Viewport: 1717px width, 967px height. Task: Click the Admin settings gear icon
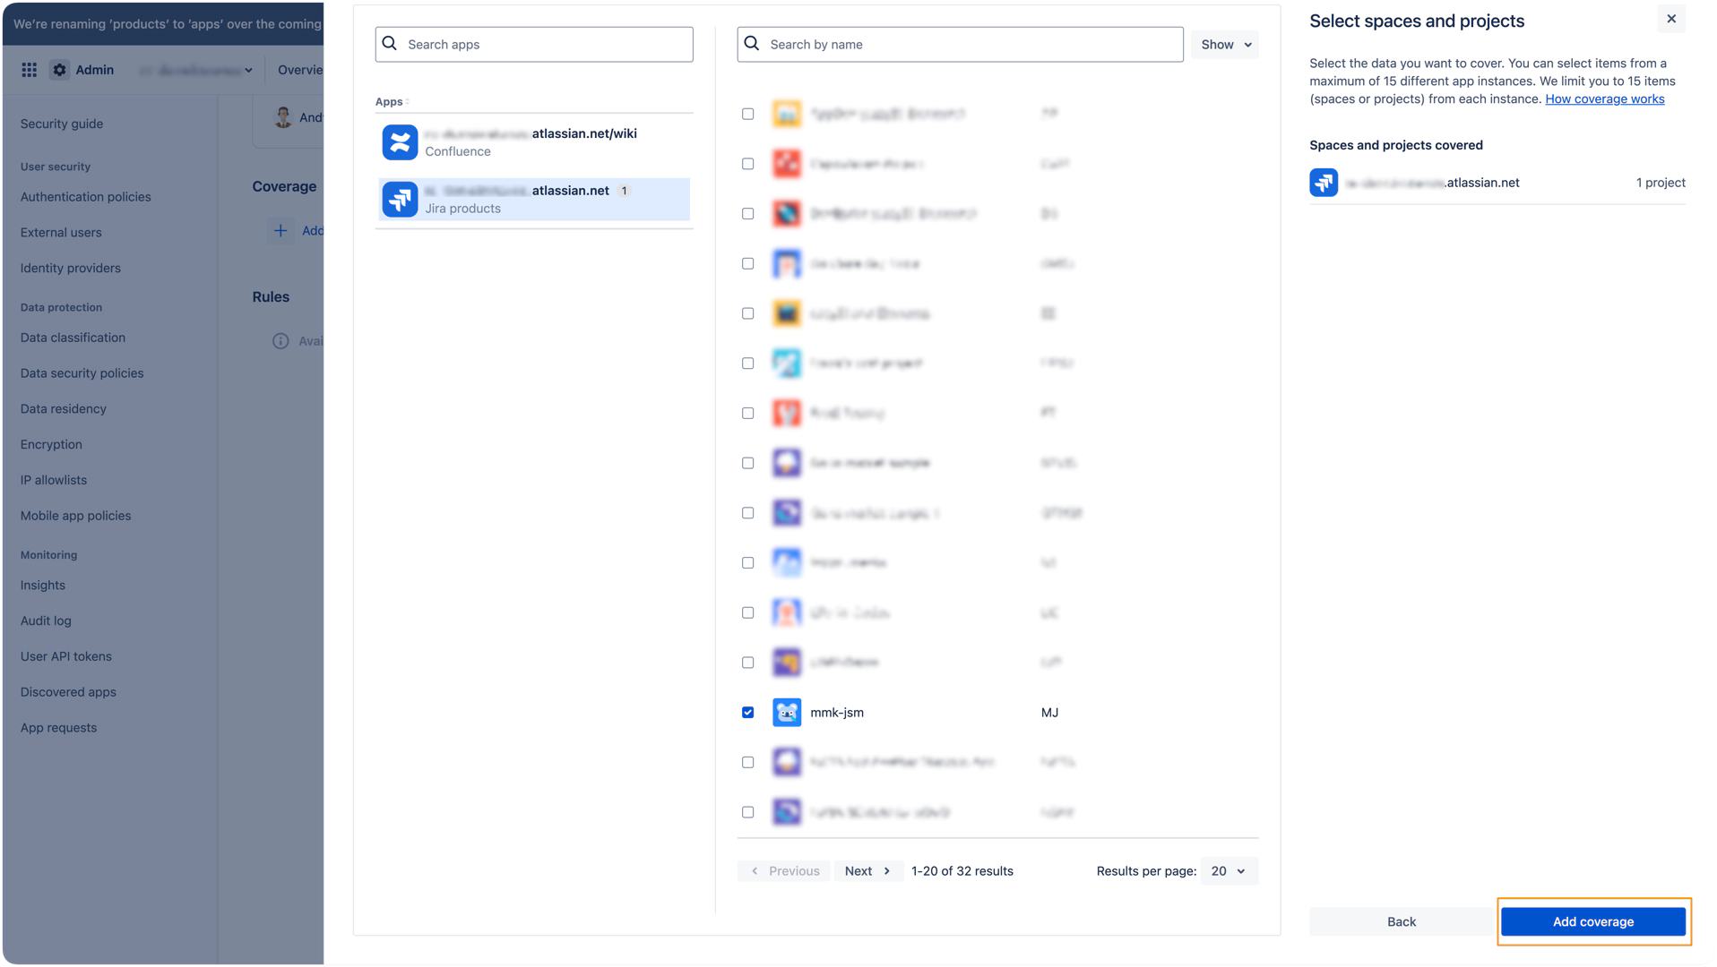[59, 70]
